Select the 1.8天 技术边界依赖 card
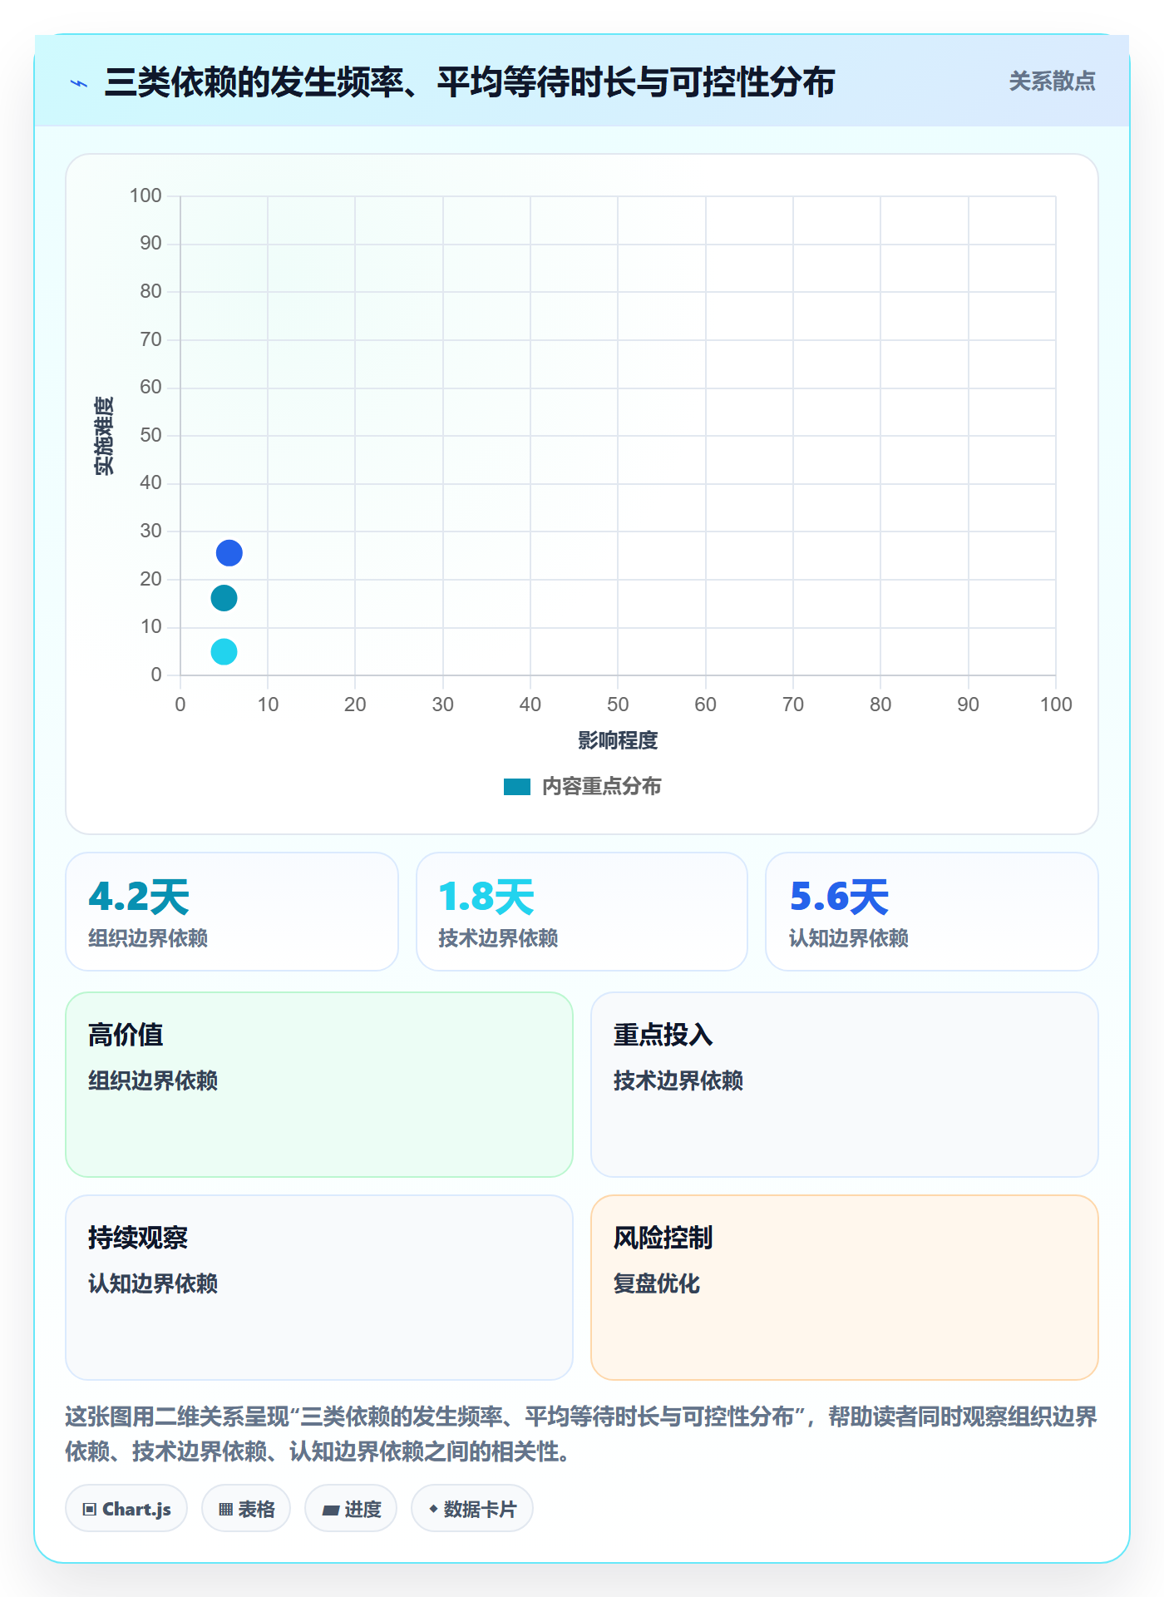 (582, 912)
